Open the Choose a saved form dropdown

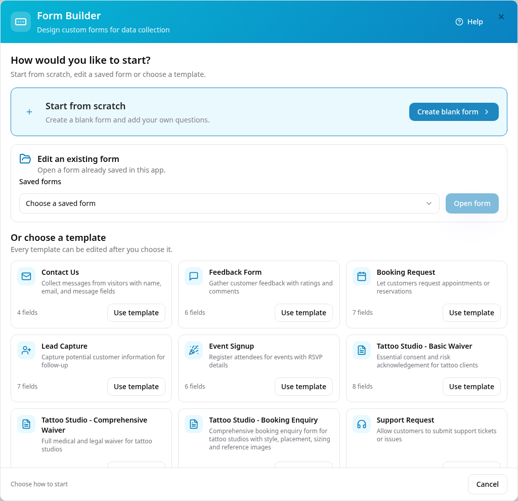click(x=229, y=203)
